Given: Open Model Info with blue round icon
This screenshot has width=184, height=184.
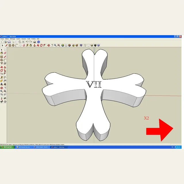Looking at the screenshot, I should (39, 42).
